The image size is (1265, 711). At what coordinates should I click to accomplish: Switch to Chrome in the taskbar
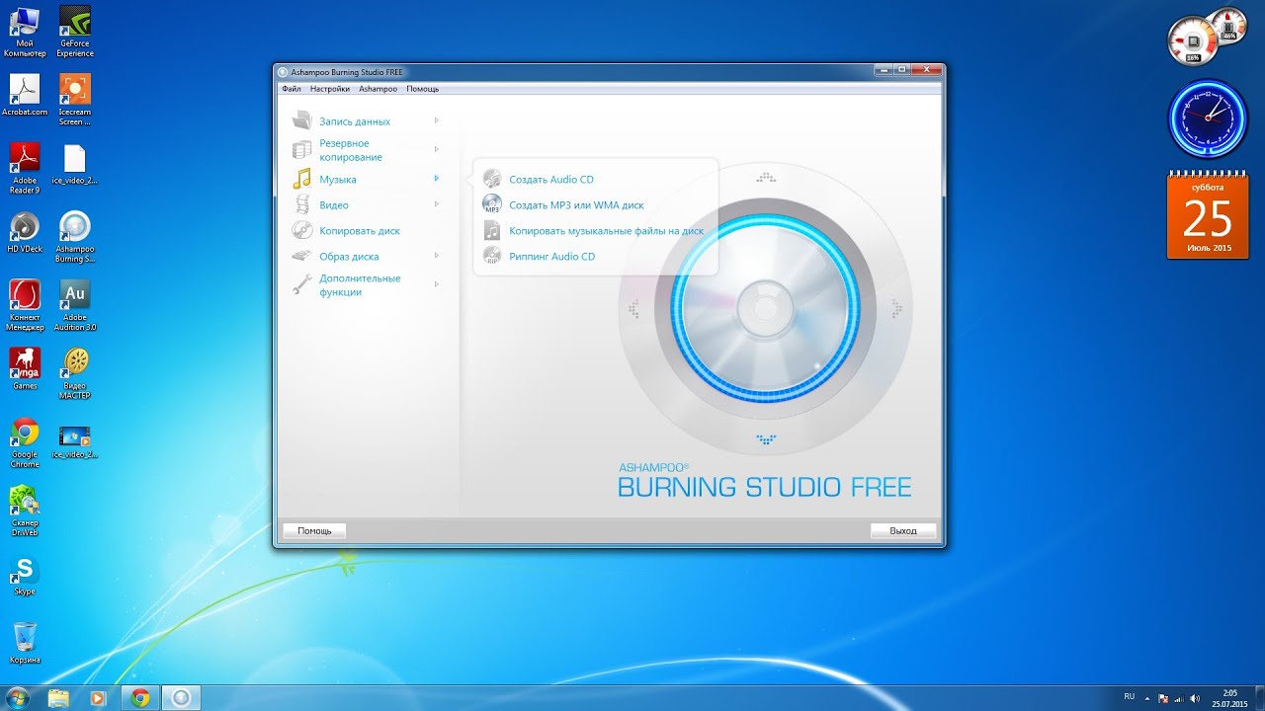pos(140,698)
